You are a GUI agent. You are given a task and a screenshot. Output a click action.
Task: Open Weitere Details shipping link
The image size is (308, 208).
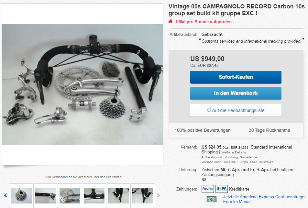pos(234,152)
